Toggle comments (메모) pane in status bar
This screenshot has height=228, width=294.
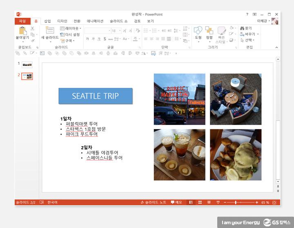pos(176,202)
